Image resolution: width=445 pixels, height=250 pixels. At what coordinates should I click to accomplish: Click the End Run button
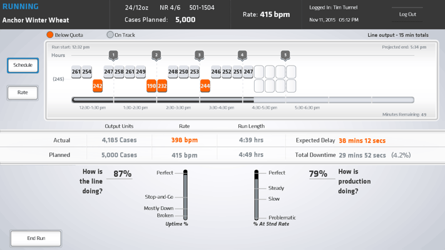tap(36, 238)
